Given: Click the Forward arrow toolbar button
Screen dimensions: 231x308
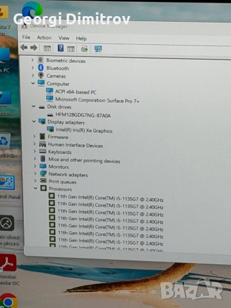Looking at the screenshot, I should 33,47.
